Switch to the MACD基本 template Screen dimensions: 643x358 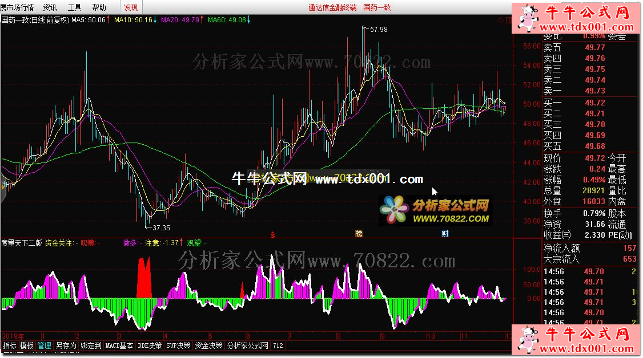tap(119, 345)
